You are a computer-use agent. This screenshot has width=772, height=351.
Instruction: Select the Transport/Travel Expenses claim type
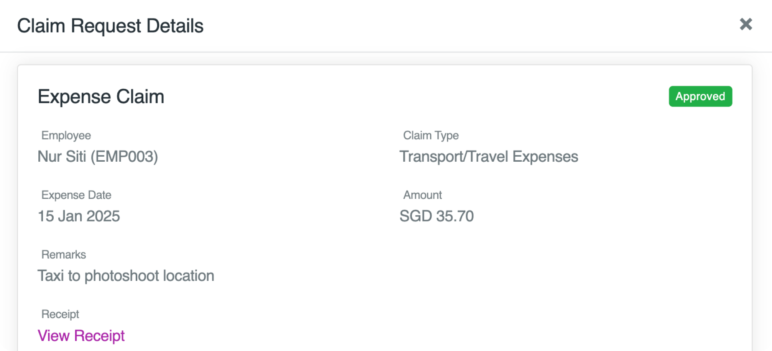pyautogui.click(x=489, y=157)
